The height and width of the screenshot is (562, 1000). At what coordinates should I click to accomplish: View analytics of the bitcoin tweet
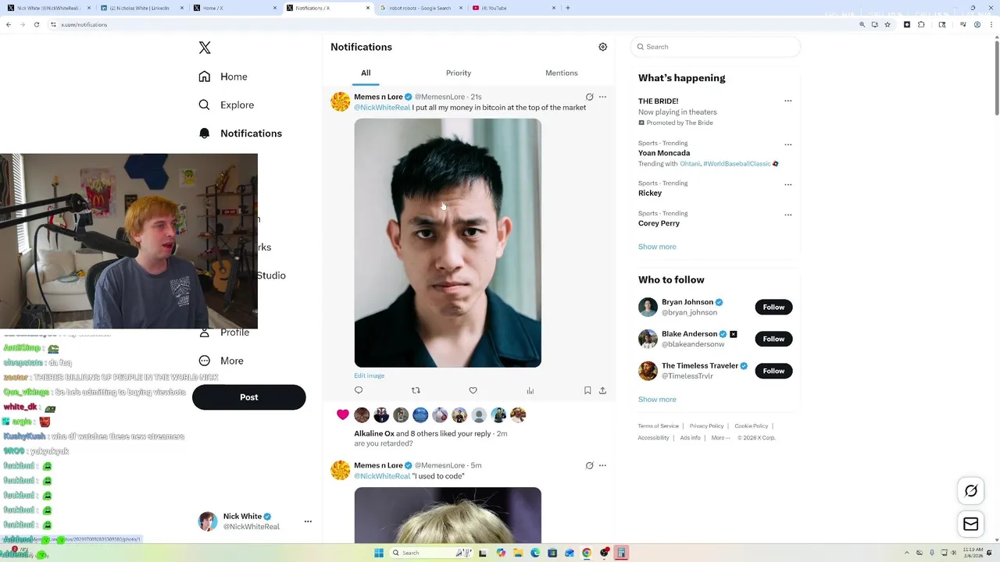530,390
